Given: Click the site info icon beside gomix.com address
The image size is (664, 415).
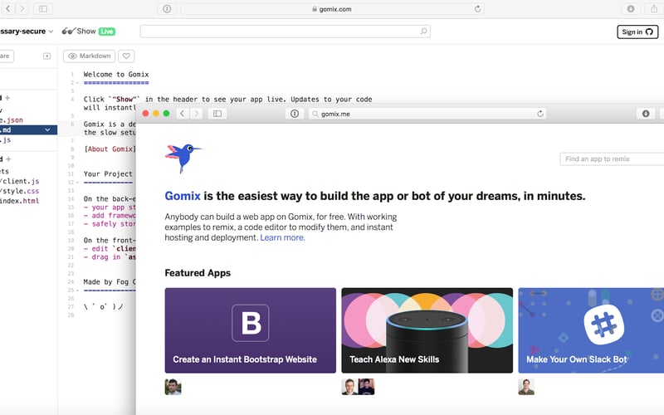Looking at the screenshot, I should click(167, 8).
